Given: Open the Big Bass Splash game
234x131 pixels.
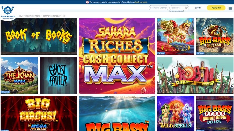Looking at the screenshot, I should click(215, 37).
